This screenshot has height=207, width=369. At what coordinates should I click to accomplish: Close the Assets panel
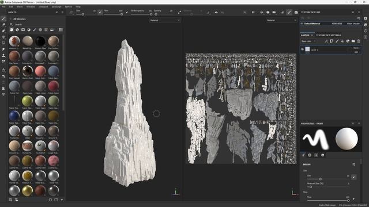(x=62, y=12)
